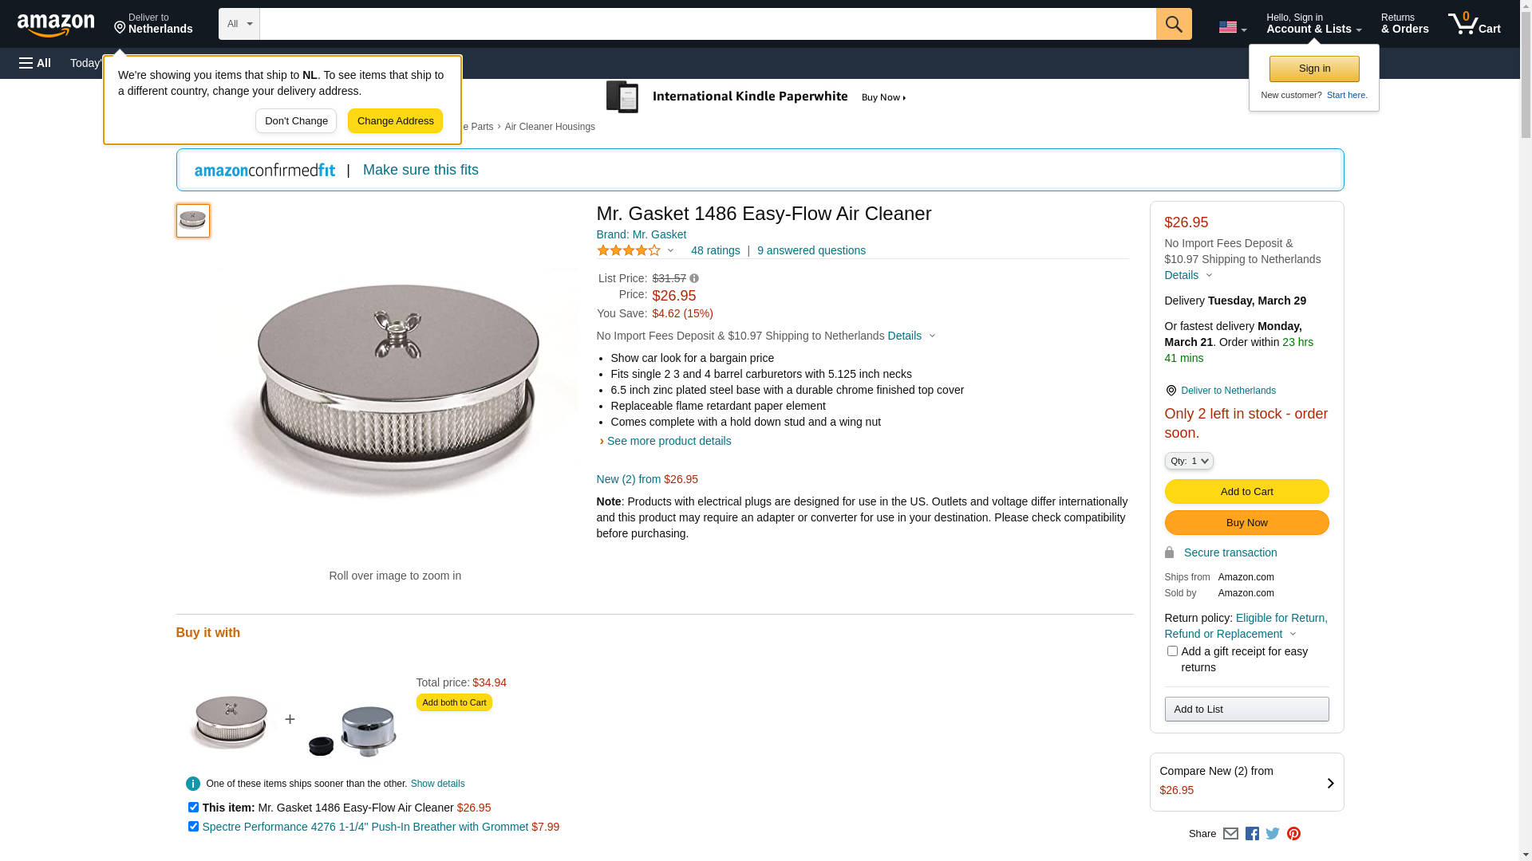
Task: Uncheck Mr. Gasket 1486 bundle item
Action: tap(193, 808)
